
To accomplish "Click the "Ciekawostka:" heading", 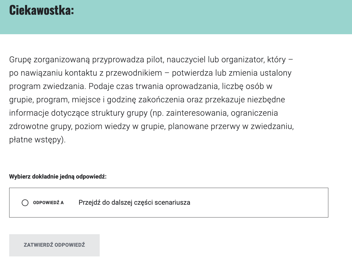I will click(x=41, y=10).
